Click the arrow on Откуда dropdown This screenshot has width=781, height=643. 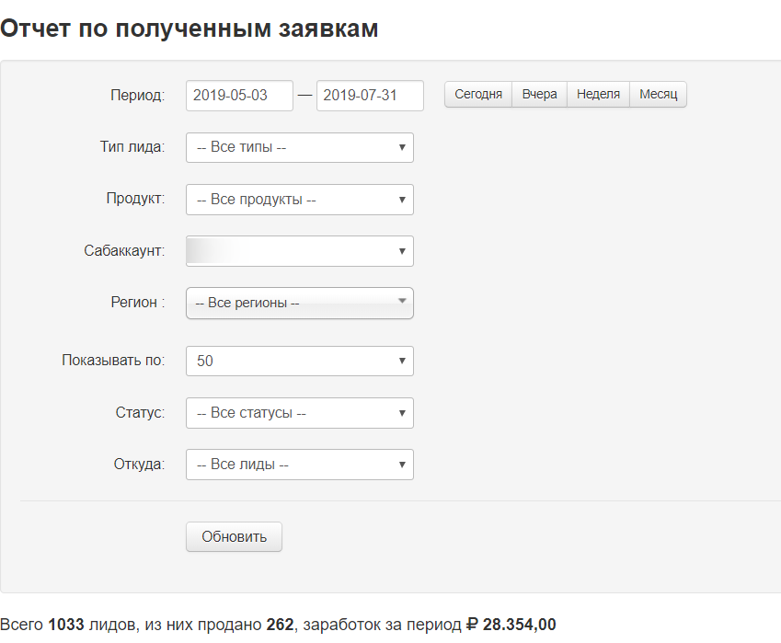tap(402, 465)
